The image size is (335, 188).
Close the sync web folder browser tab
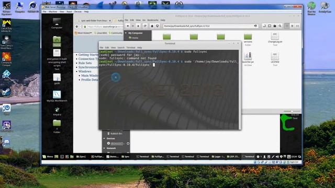pyautogui.click(x=110, y=21)
